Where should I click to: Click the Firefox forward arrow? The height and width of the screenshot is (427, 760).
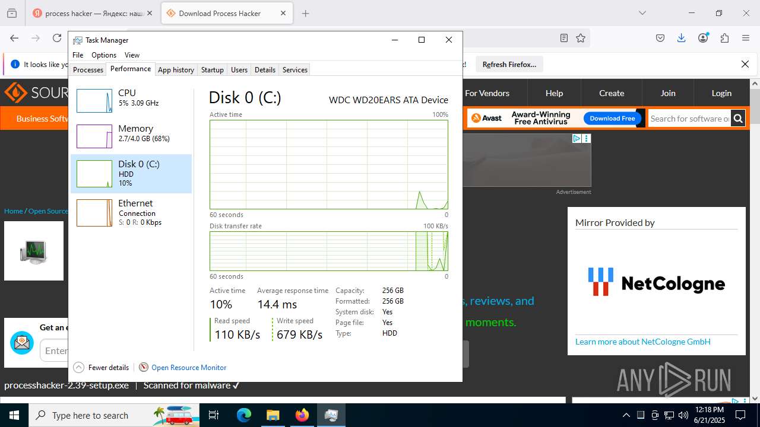coord(36,38)
